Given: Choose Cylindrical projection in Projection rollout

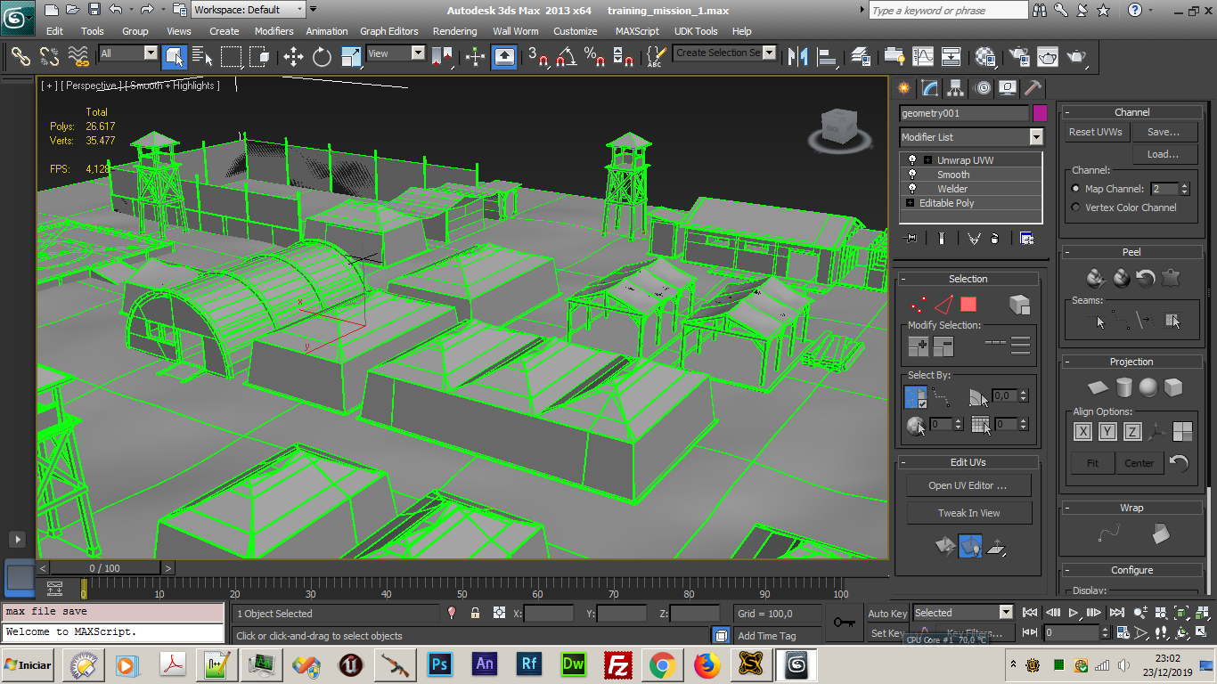Looking at the screenshot, I should coord(1123,387).
